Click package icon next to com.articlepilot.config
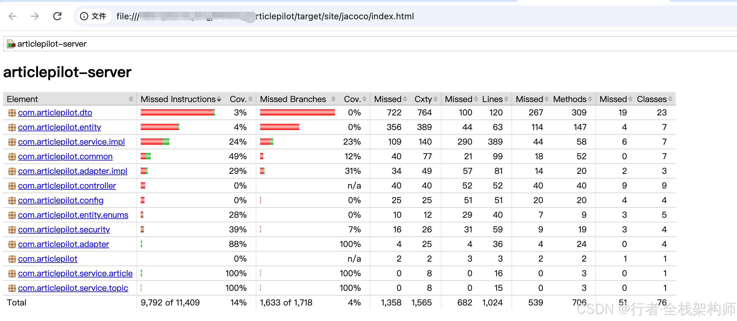 pyautogui.click(x=12, y=200)
